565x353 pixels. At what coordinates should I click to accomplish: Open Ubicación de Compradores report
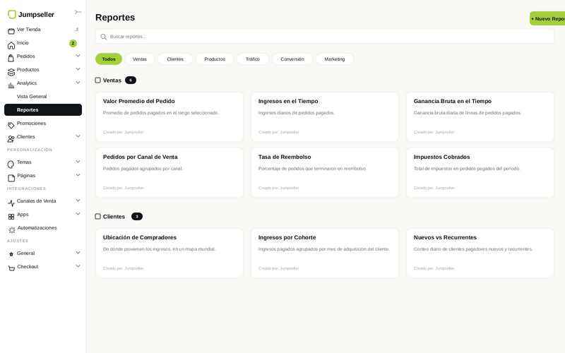click(x=169, y=253)
